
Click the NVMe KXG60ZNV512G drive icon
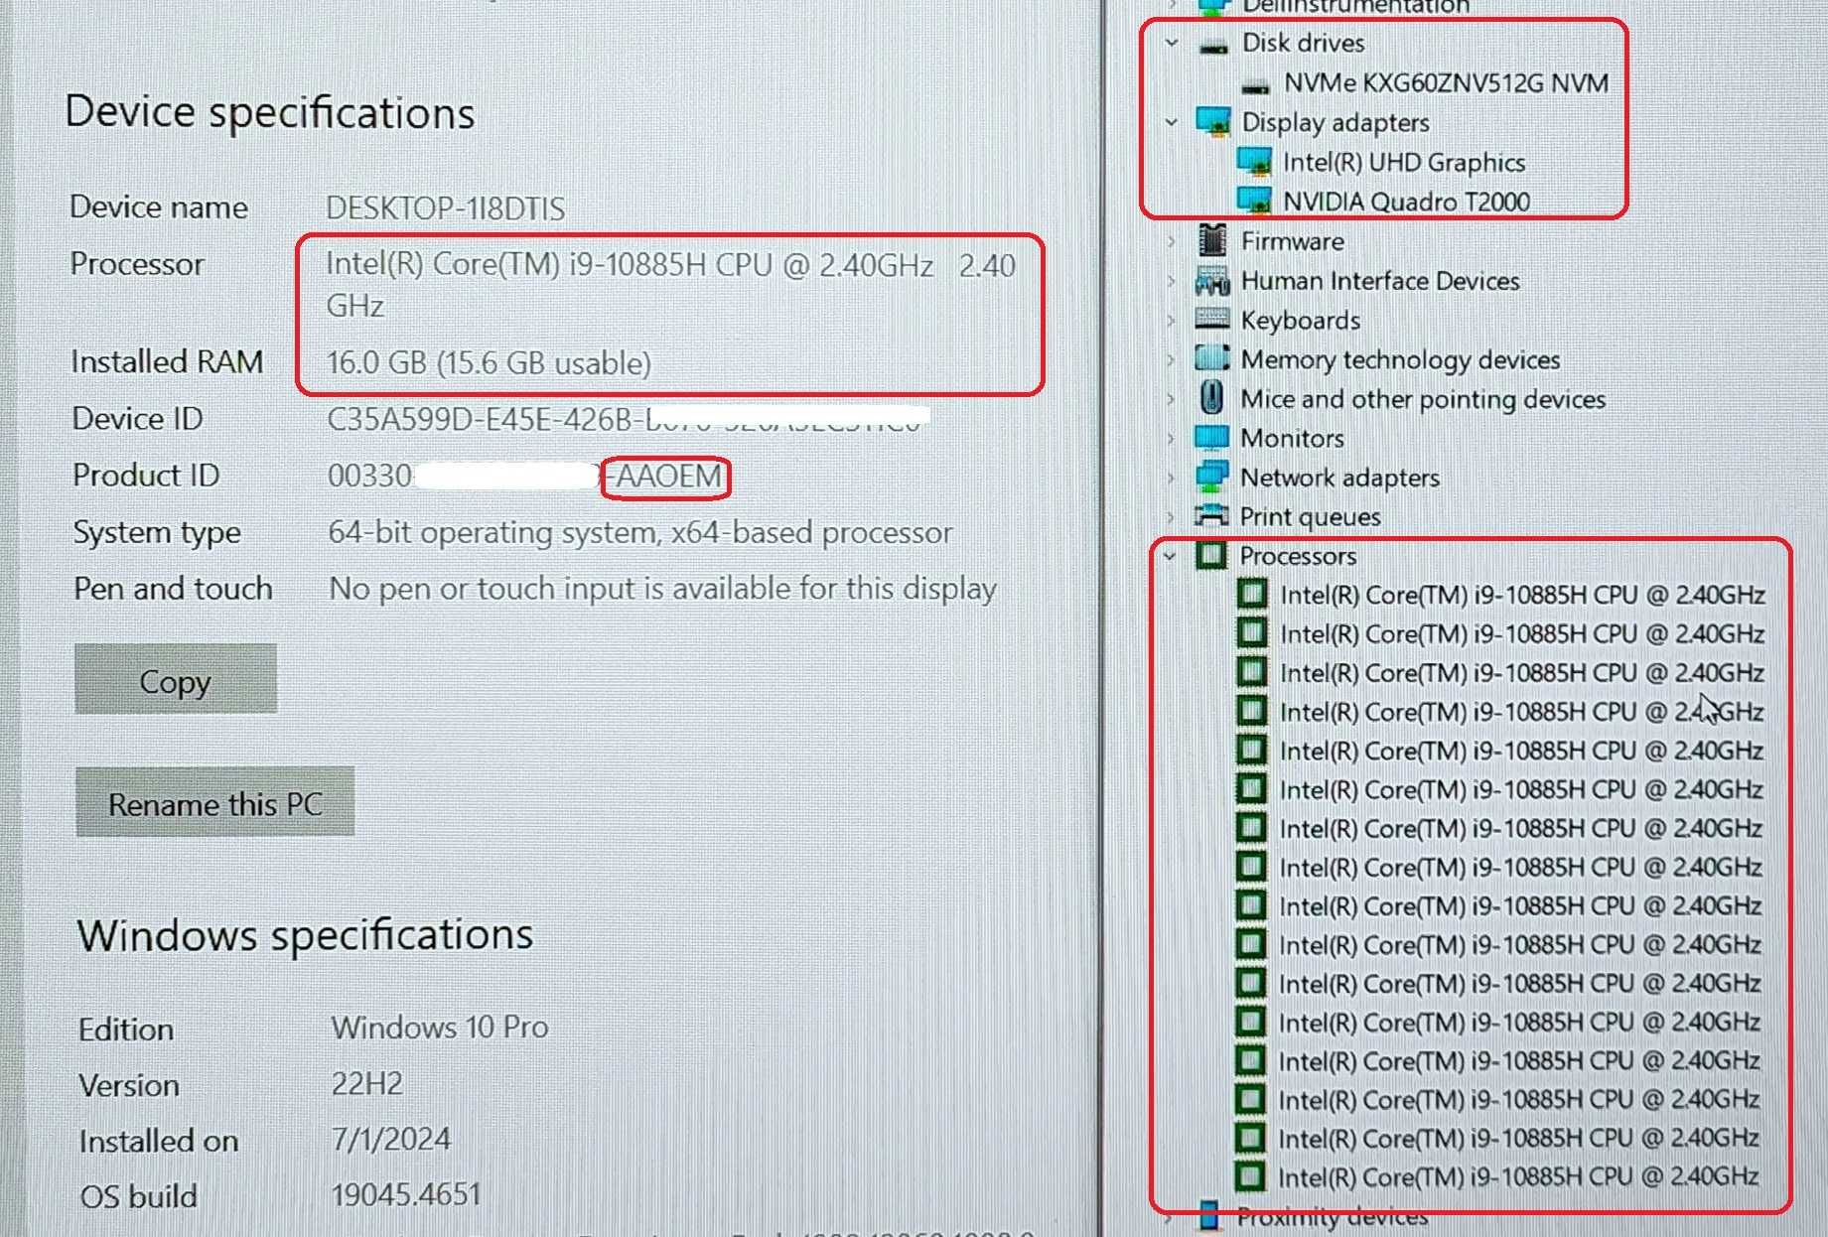pos(1255,85)
